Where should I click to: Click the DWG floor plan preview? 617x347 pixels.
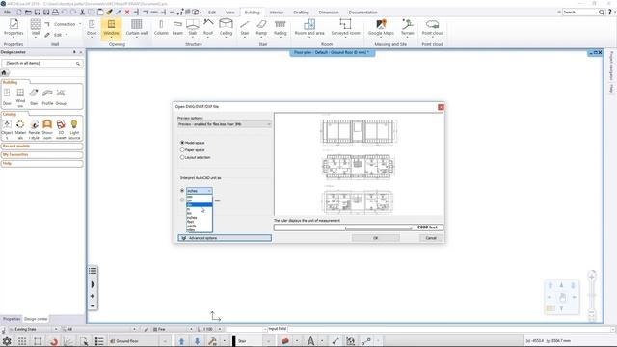point(359,165)
